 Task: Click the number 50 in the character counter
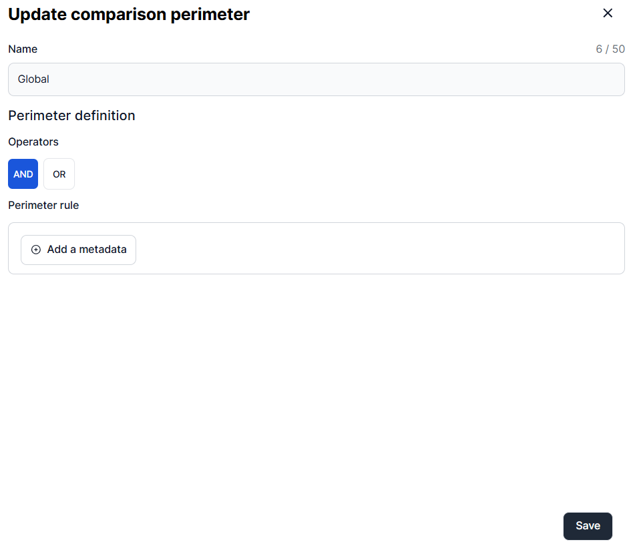(618, 49)
